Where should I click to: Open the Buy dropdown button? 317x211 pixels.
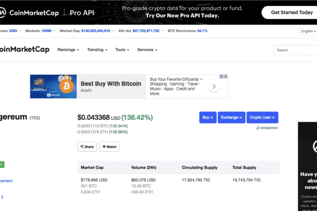[x=208, y=117]
